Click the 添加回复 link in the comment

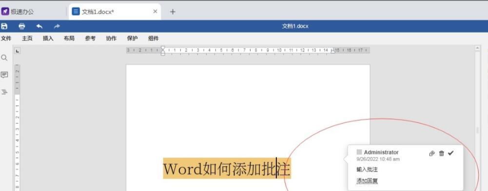pos(367,181)
